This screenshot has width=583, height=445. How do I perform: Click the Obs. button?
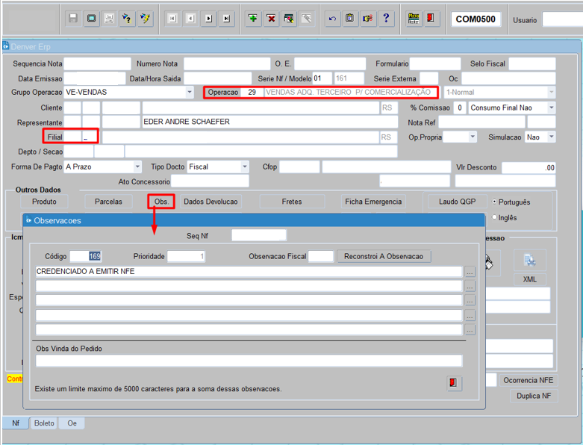(161, 202)
